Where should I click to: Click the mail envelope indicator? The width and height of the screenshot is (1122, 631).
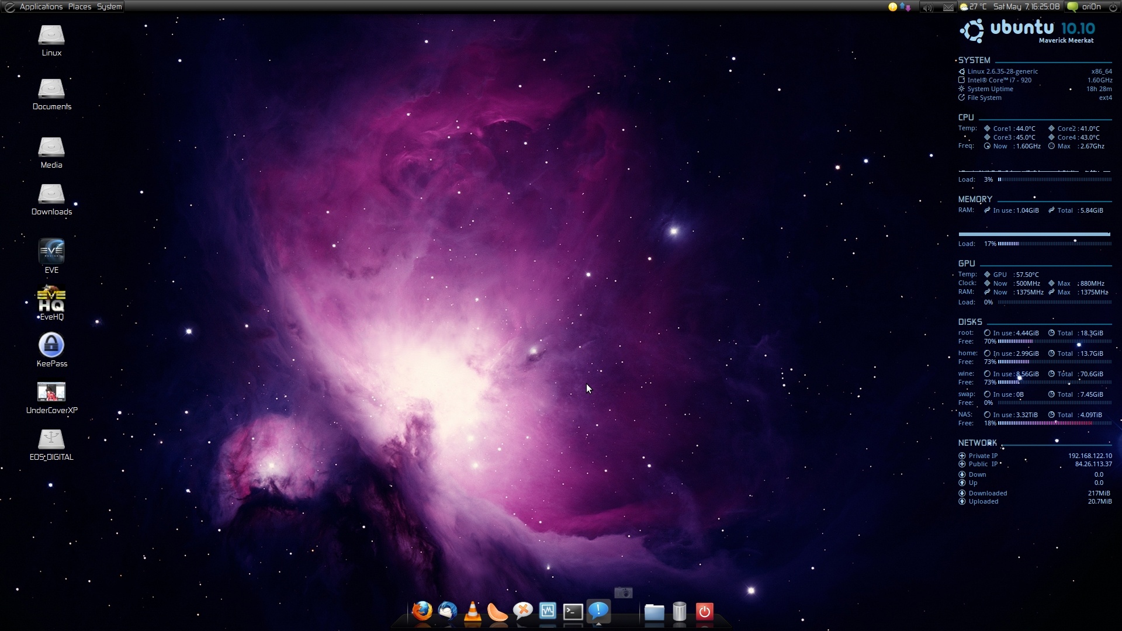pos(948,7)
